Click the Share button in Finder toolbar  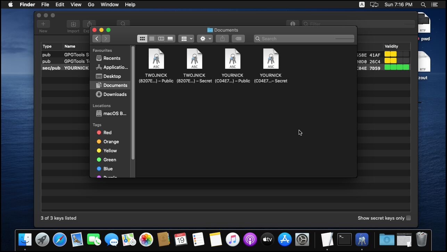tap(222, 39)
